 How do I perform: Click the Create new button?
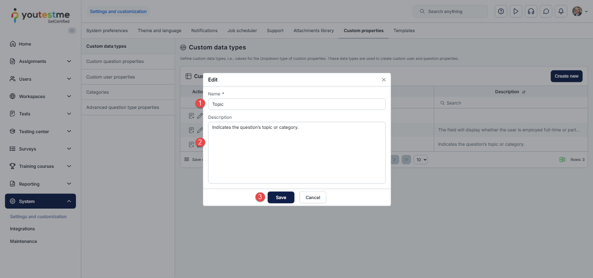click(567, 76)
